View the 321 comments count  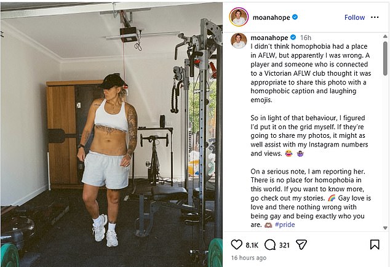coord(284,245)
